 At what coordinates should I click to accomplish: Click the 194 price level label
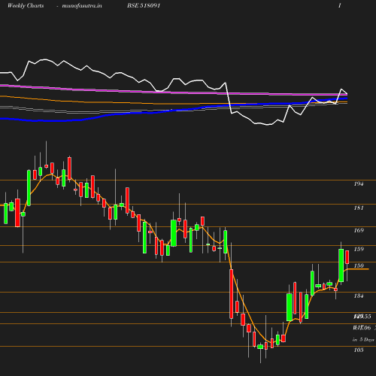[x=359, y=183]
